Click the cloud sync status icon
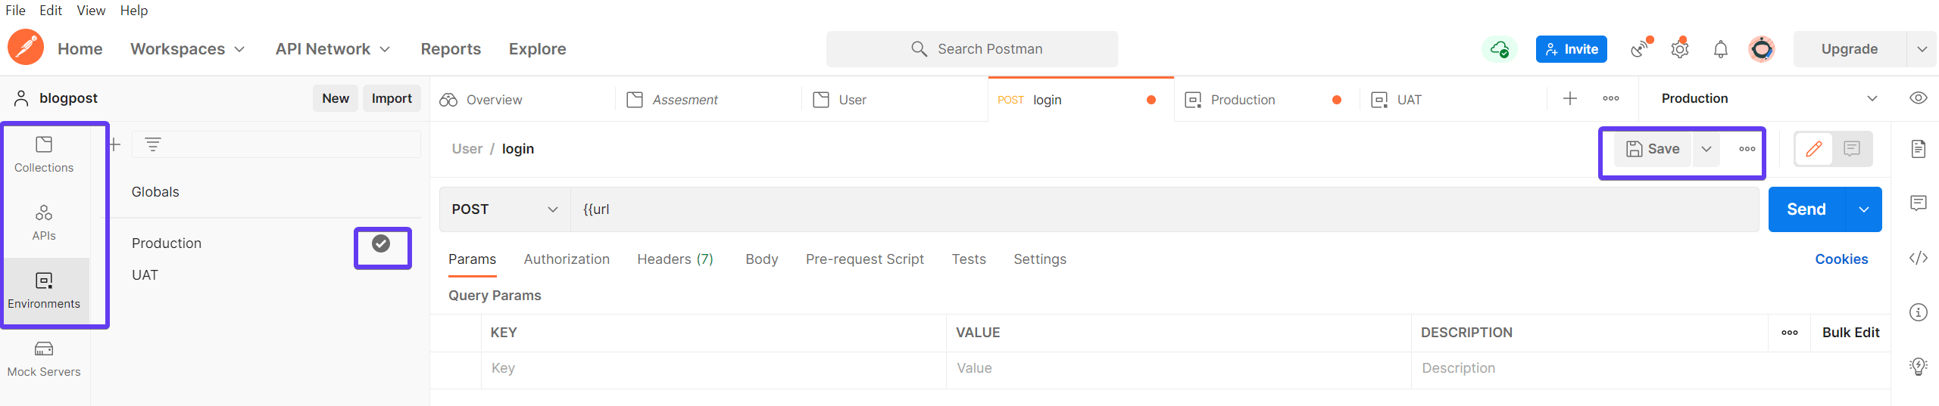1939x406 pixels. [1500, 49]
